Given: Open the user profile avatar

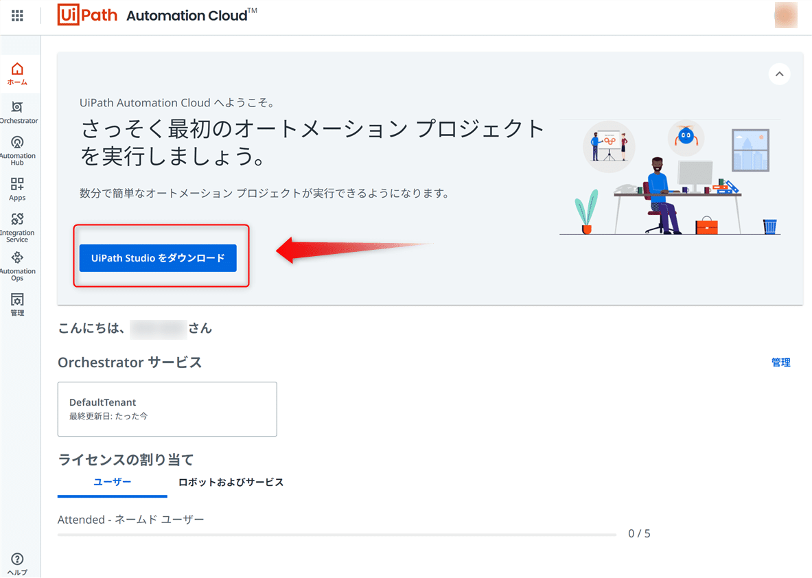Looking at the screenshot, I should tap(786, 15).
